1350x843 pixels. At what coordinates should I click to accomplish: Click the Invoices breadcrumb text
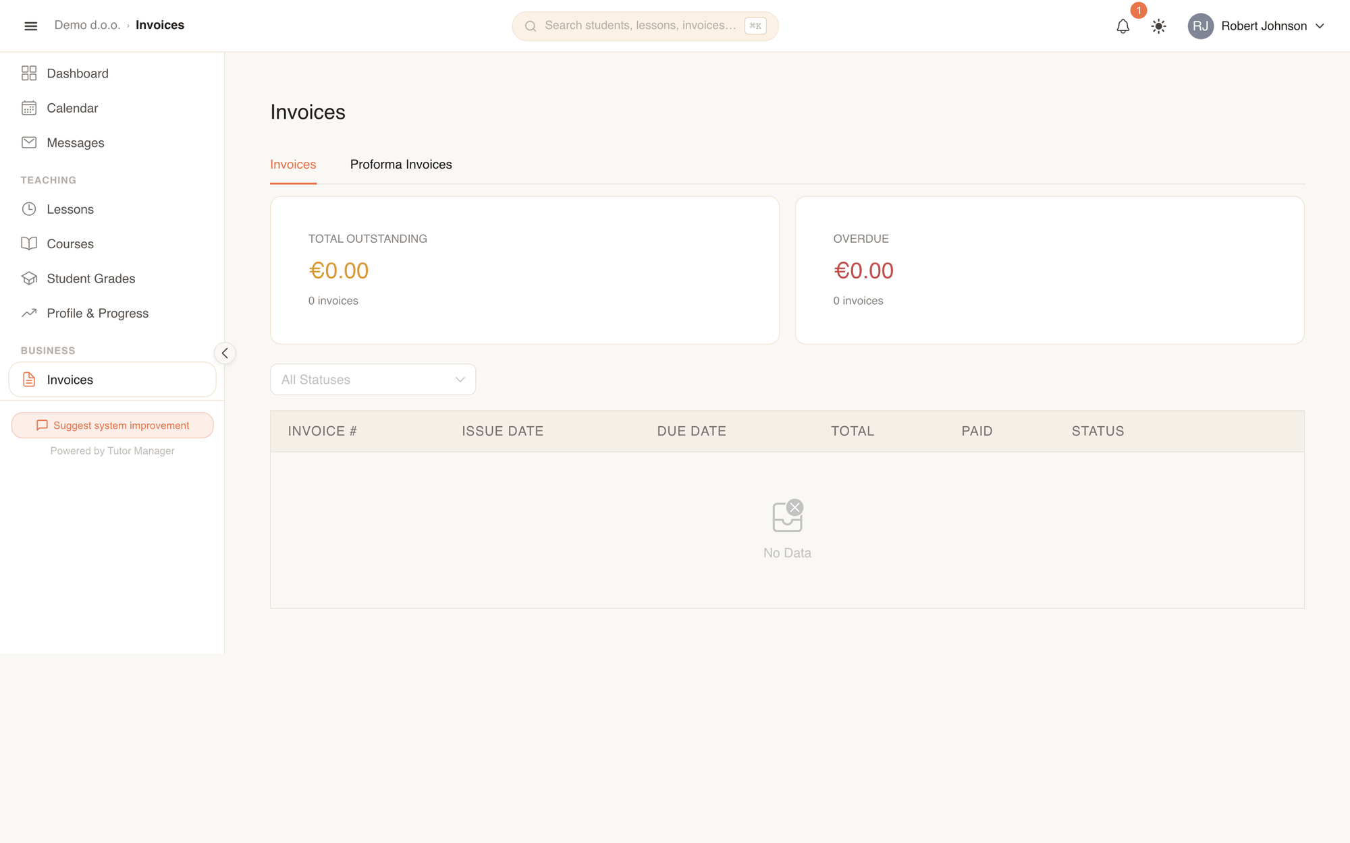tap(160, 25)
